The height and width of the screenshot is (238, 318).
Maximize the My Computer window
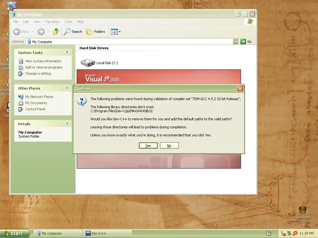[245, 14]
